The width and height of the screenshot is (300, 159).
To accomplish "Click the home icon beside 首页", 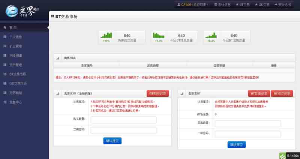I will pos(5,27).
